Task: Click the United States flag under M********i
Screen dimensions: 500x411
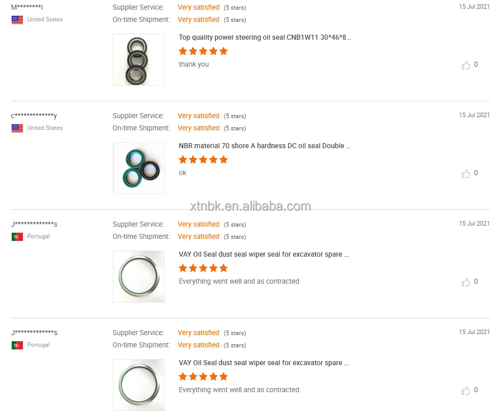Action: pos(17,20)
